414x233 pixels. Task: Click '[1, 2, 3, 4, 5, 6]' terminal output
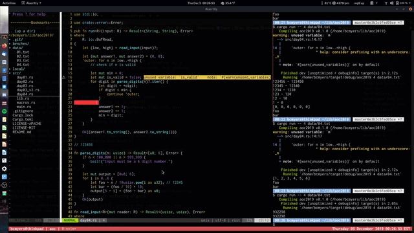[291, 179]
